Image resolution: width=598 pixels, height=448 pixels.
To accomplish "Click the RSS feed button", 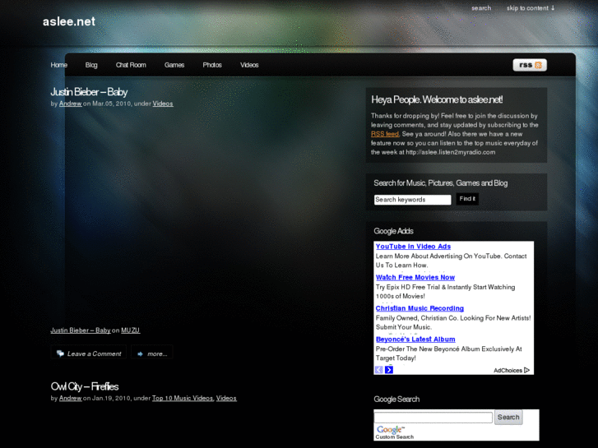I will point(530,65).
